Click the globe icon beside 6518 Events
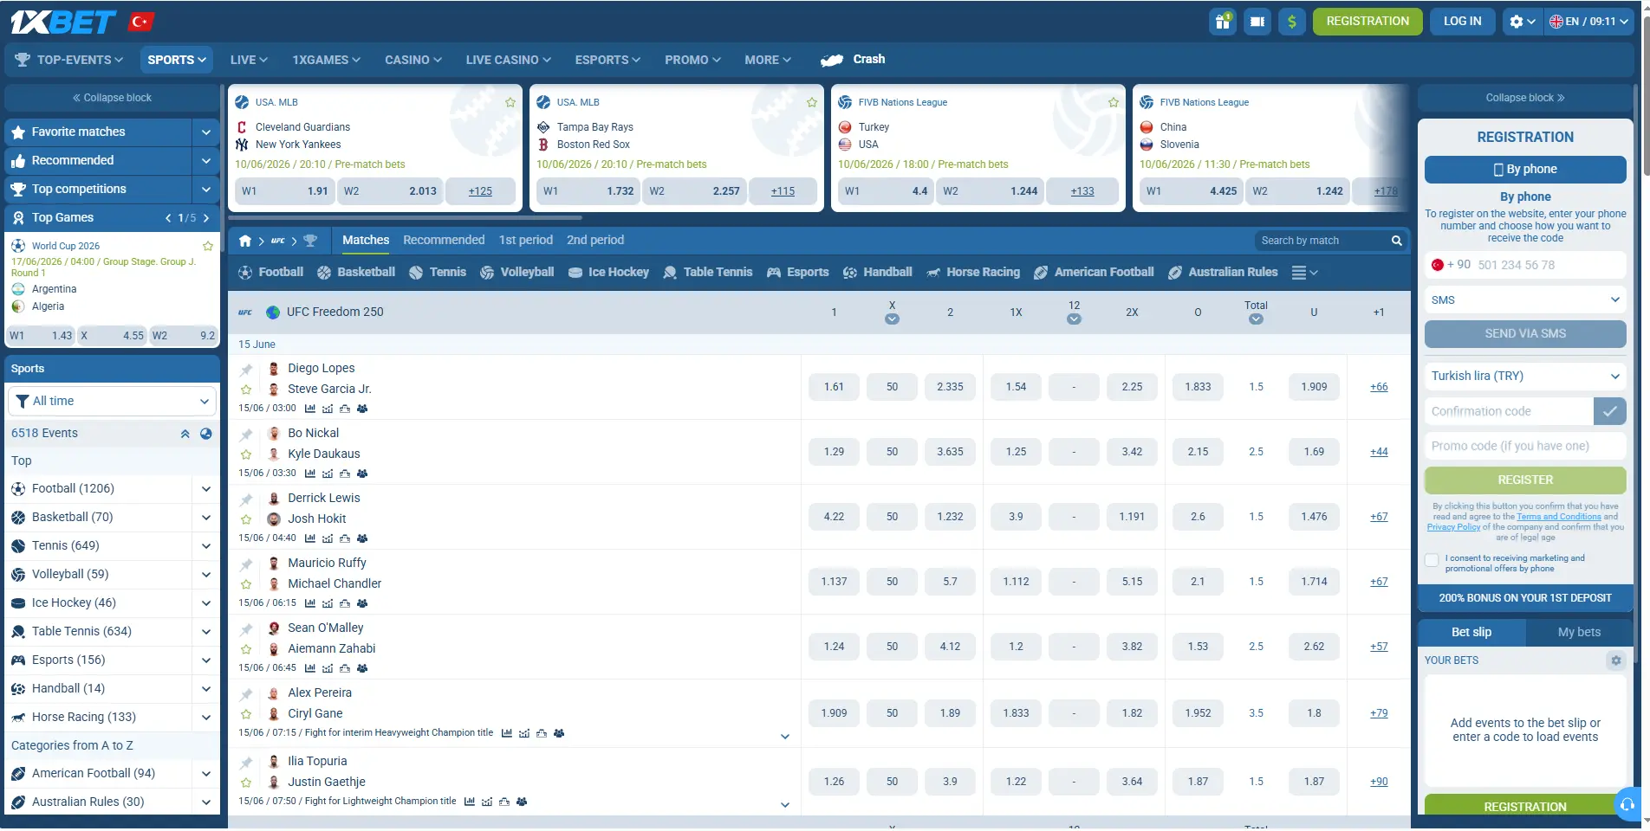Screen dimensions: 1650x831 click(x=206, y=434)
